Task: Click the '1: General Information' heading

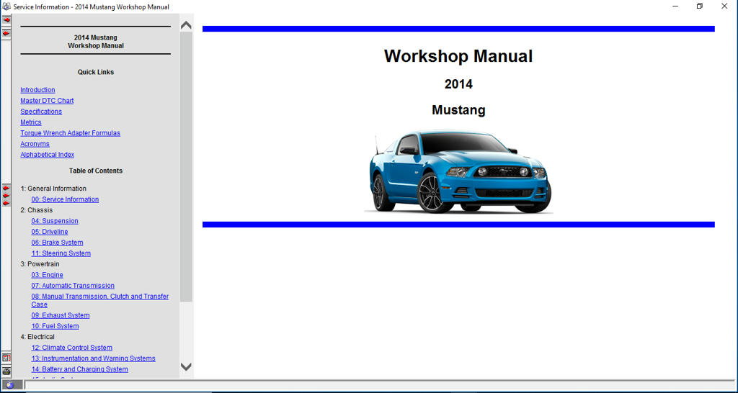Action: point(53,189)
